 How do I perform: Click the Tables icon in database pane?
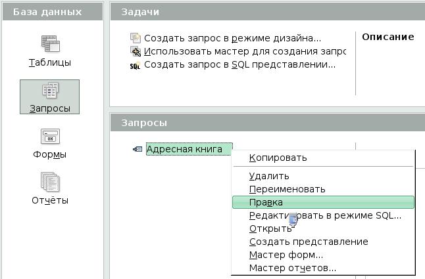(50, 45)
